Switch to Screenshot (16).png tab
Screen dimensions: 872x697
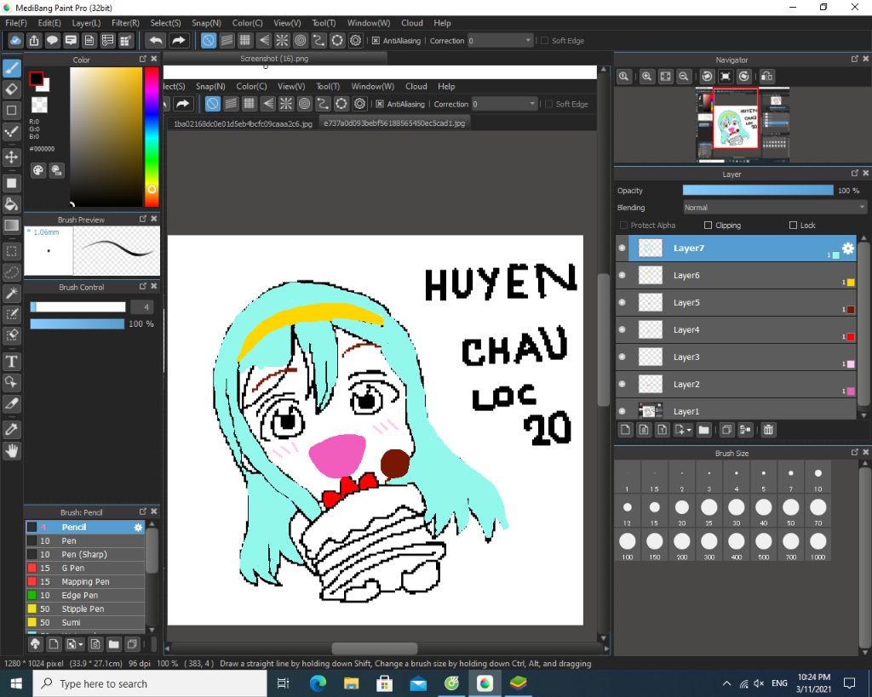coord(274,59)
